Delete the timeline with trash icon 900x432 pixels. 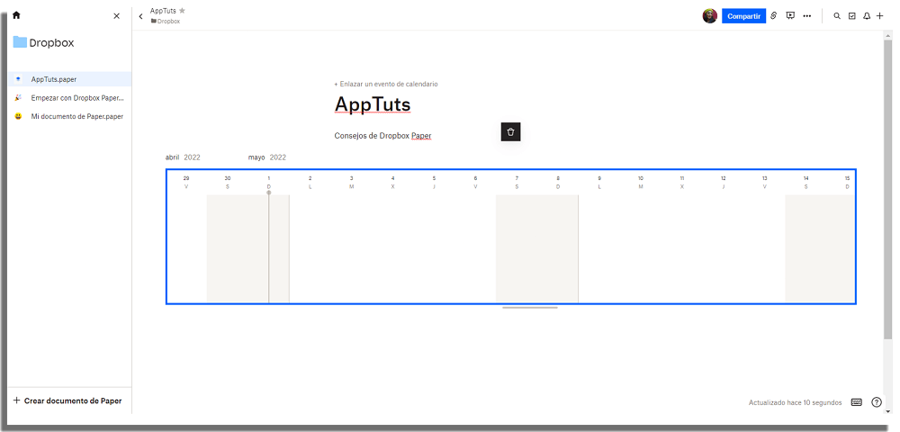(x=511, y=131)
